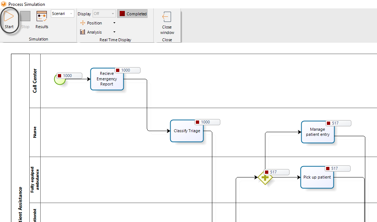The width and height of the screenshot is (377, 222).
Task: Toggle the Completed indicator button
Action: 132,14
